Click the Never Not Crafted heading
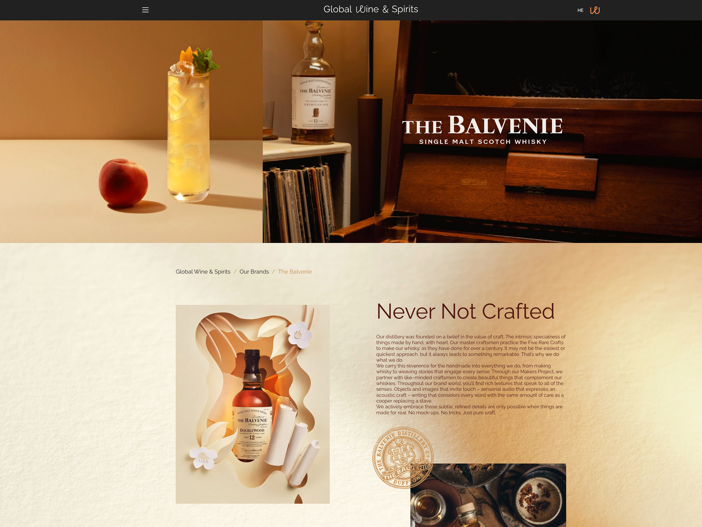This screenshot has height=527, width=702. [x=465, y=311]
